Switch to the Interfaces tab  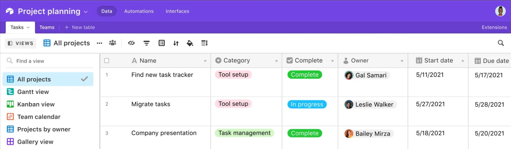coord(177,11)
